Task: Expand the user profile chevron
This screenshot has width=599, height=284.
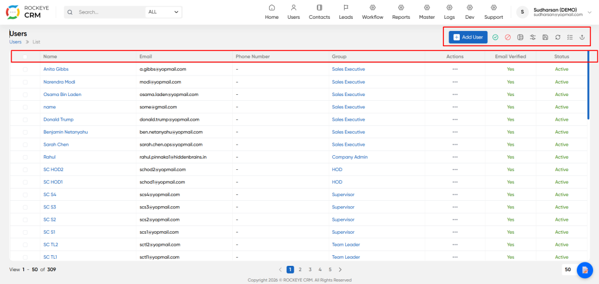Action: 590,12
